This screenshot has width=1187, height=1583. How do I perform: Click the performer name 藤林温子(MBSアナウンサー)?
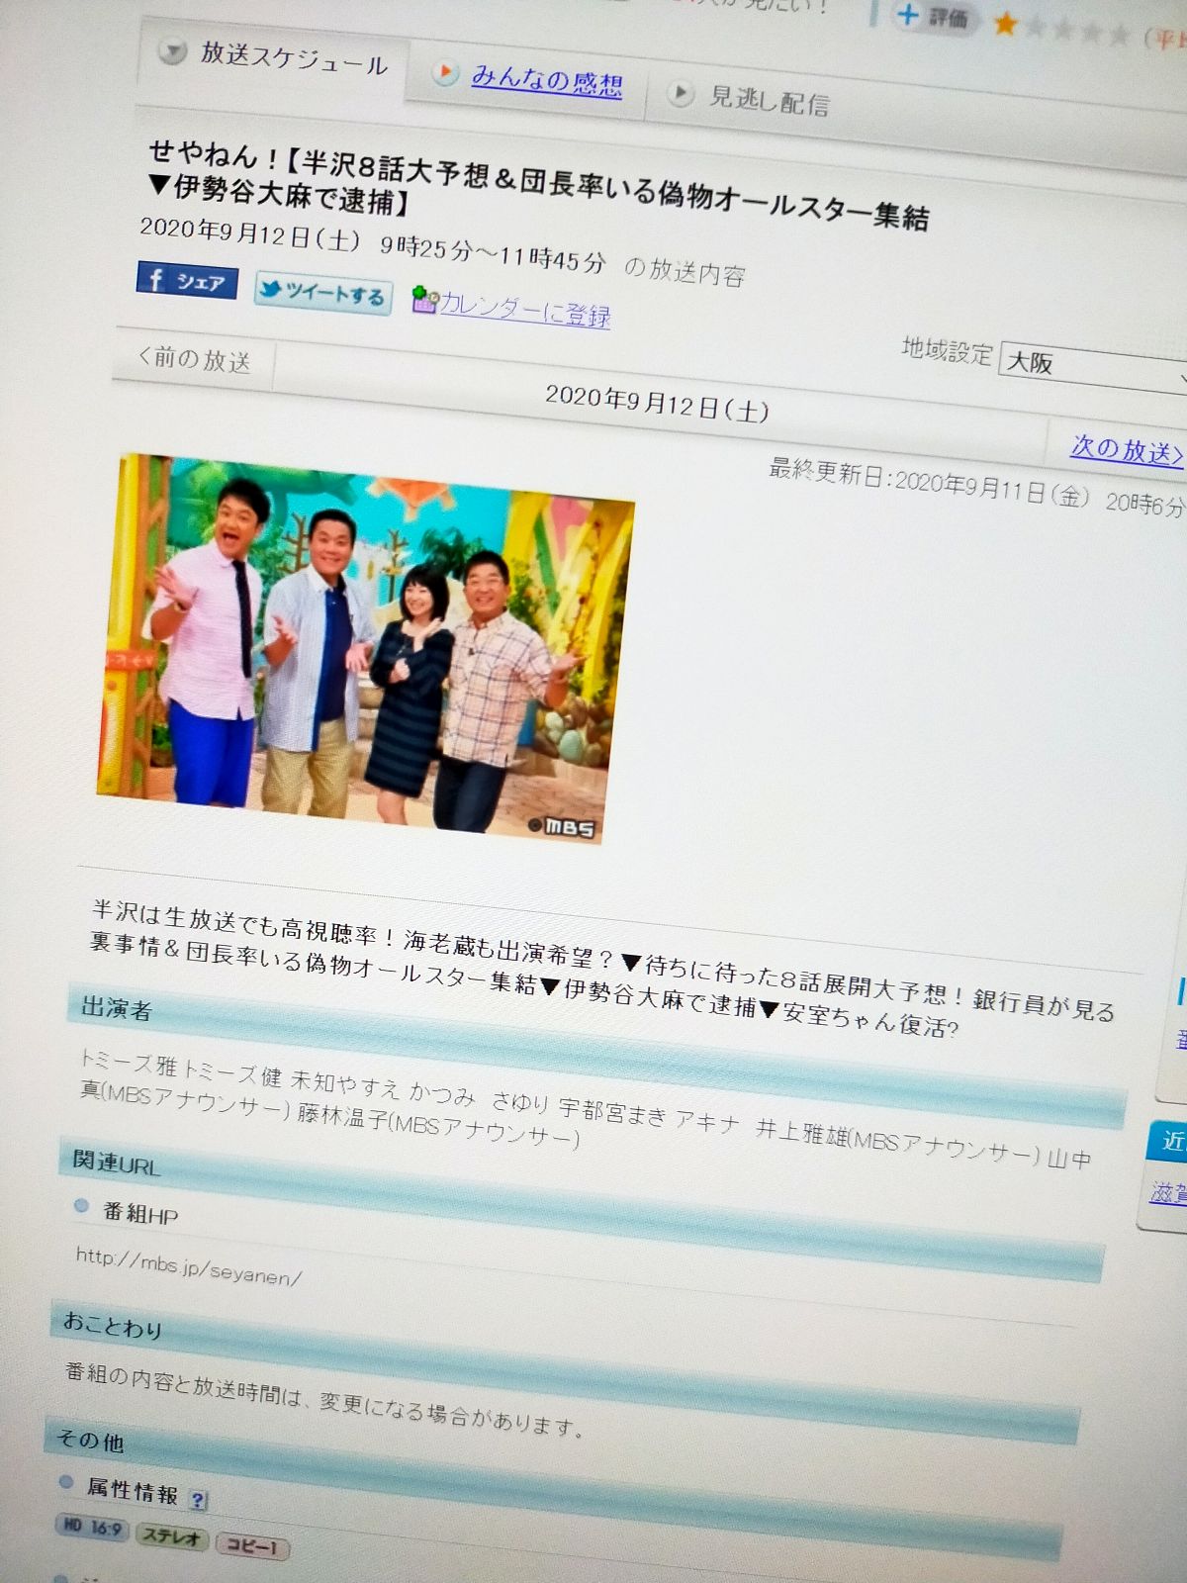coord(437,1126)
